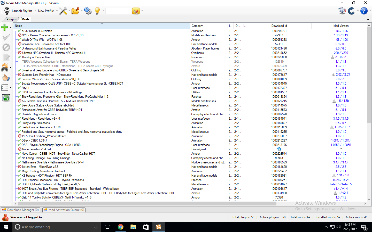Open the Launch Skyrim dropdown arrow
372x232 pixels.
click(35, 11)
